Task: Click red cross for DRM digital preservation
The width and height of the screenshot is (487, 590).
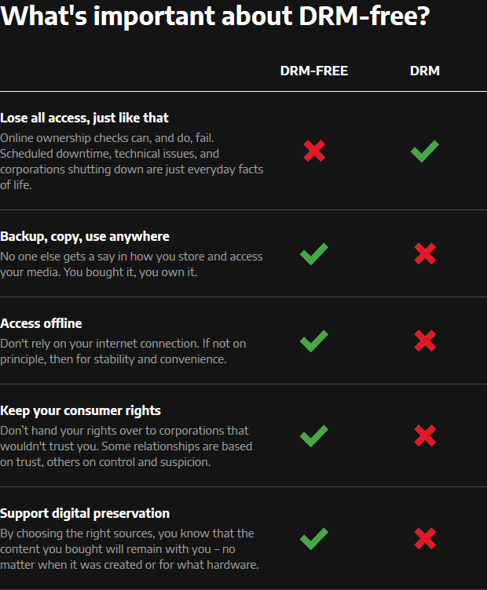Action: (425, 538)
